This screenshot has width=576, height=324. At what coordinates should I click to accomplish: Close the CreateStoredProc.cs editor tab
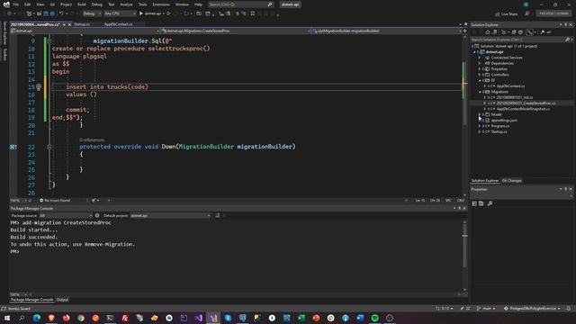(69, 24)
